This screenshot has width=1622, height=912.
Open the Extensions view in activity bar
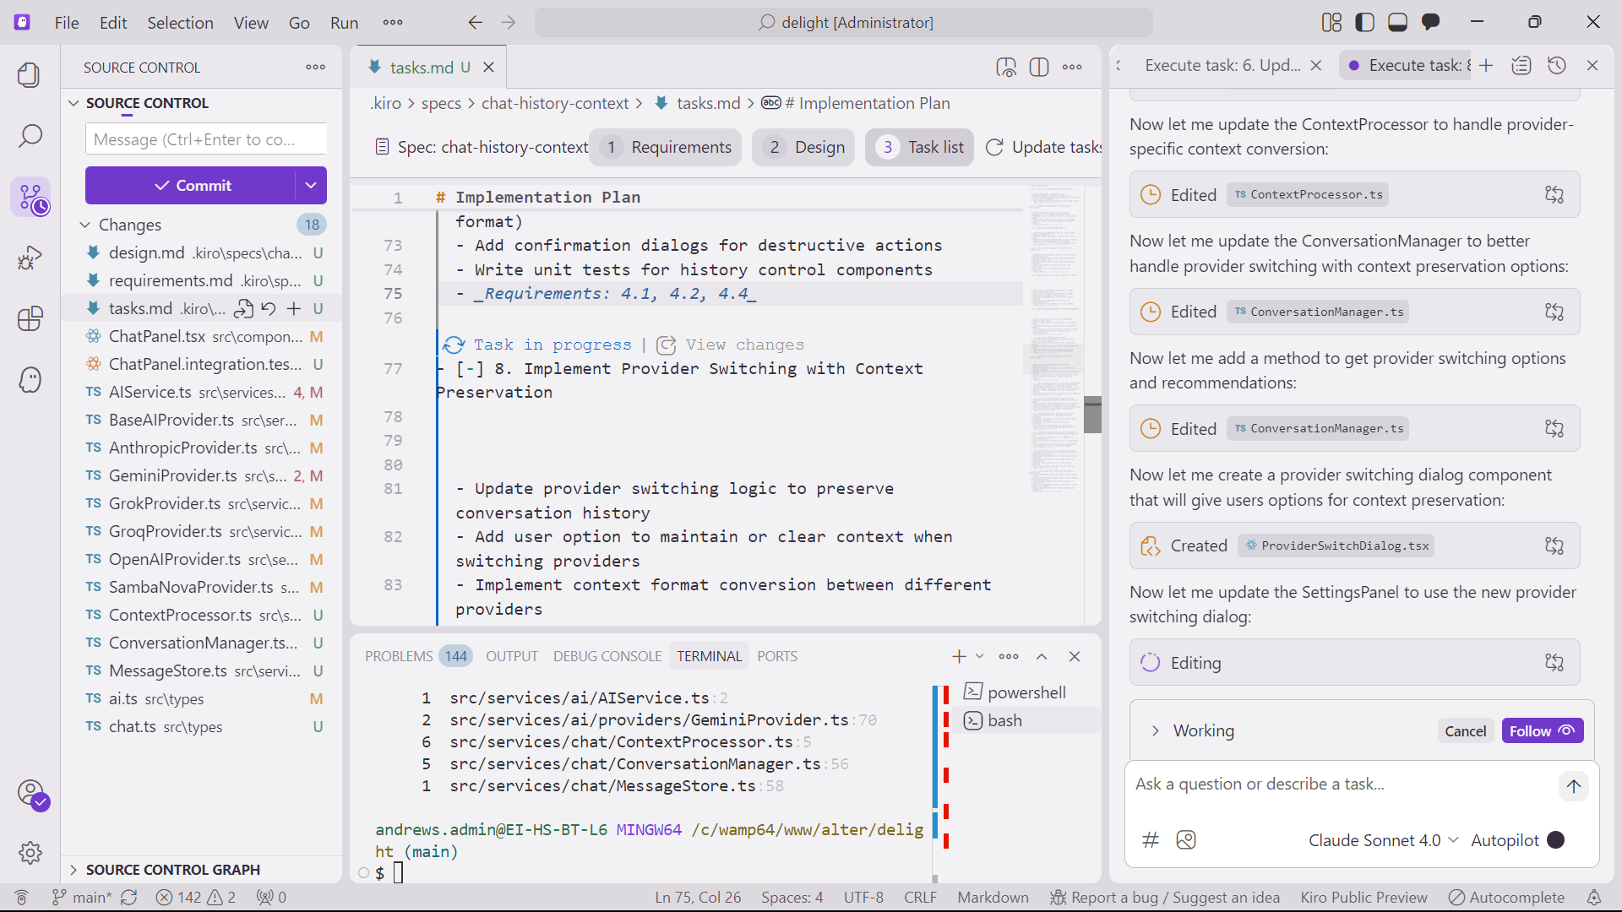coord(30,318)
